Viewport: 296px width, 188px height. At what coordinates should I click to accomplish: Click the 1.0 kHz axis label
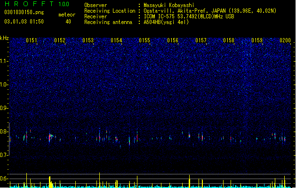click(x=4, y=85)
